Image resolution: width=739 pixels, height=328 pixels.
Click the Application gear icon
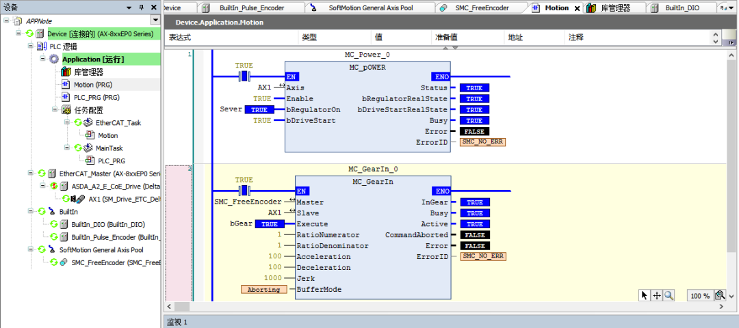point(54,59)
